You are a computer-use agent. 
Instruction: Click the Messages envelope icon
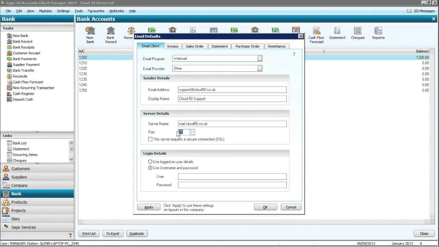pyautogui.click(x=409, y=11)
